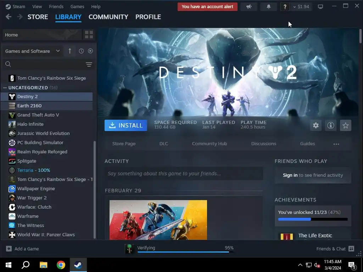This screenshot has height=272, width=363.
Task: Click the muted volume tray icon
Action: 317,265
